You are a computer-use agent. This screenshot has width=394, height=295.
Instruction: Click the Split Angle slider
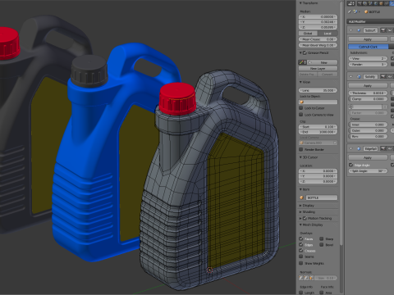coord(369,171)
